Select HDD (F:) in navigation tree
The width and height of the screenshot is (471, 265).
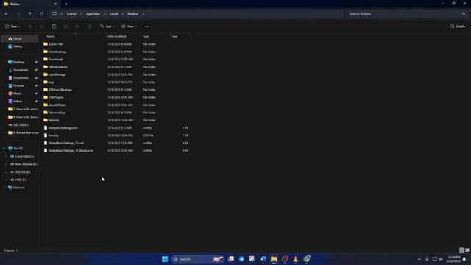coord(18,180)
